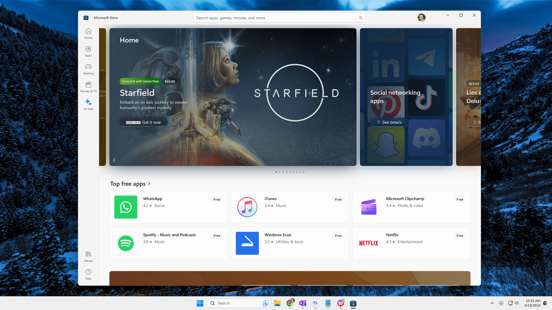
Task: Click Free button for Netflix
Action: (x=460, y=236)
